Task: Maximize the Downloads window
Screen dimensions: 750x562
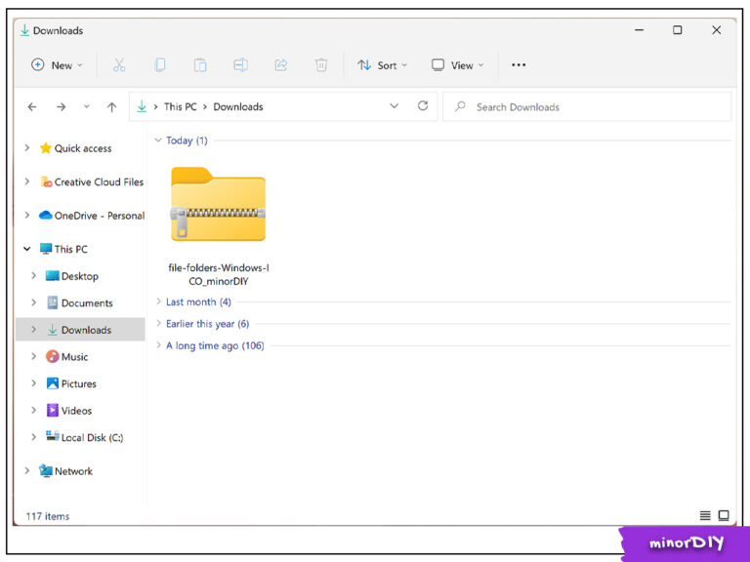Action: [678, 30]
